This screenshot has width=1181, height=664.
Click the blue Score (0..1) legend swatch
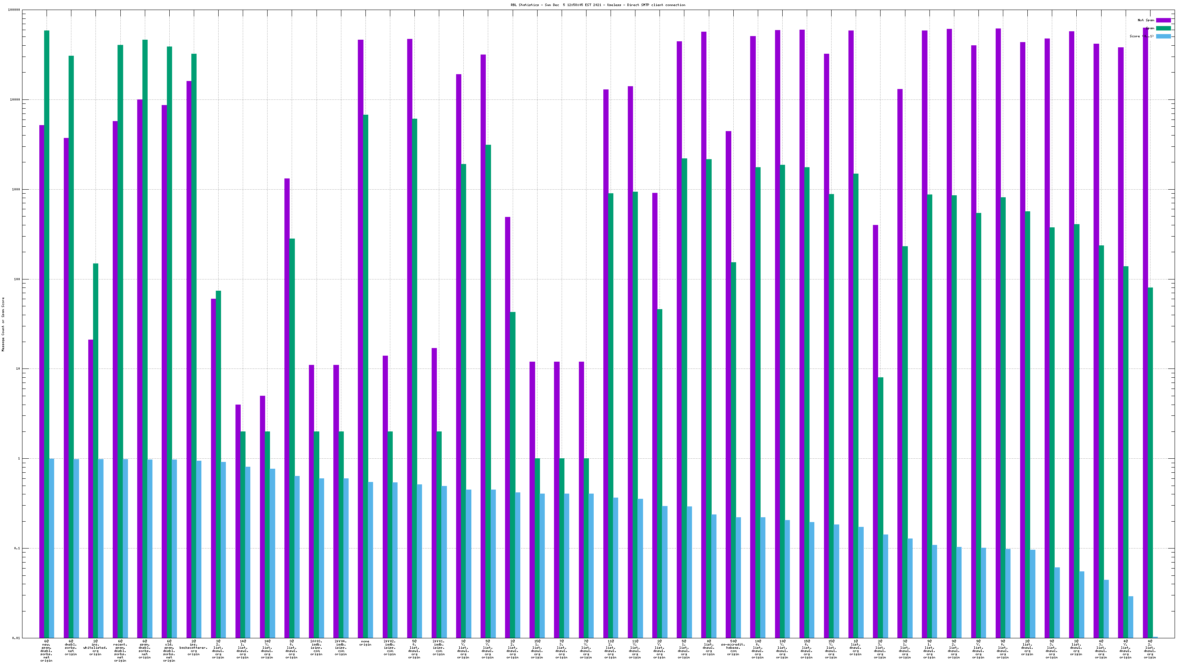click(1163, 36)
